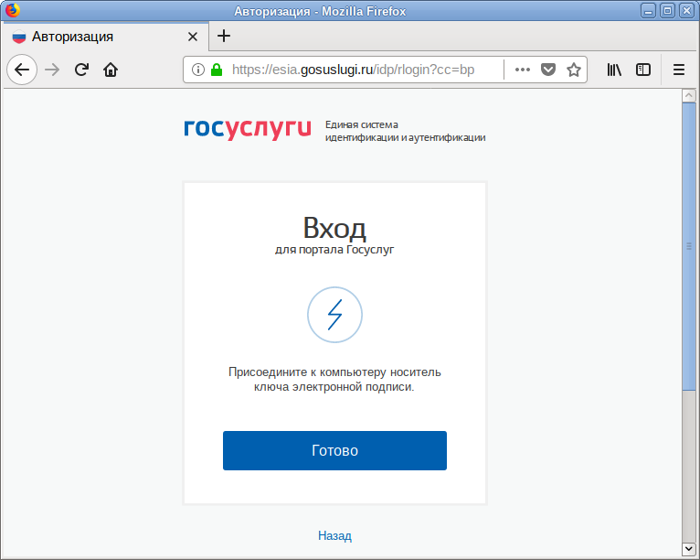Screen dimensions: 700x560
Task: Go back with the browser back arrow
Action: tap(22, 70)
